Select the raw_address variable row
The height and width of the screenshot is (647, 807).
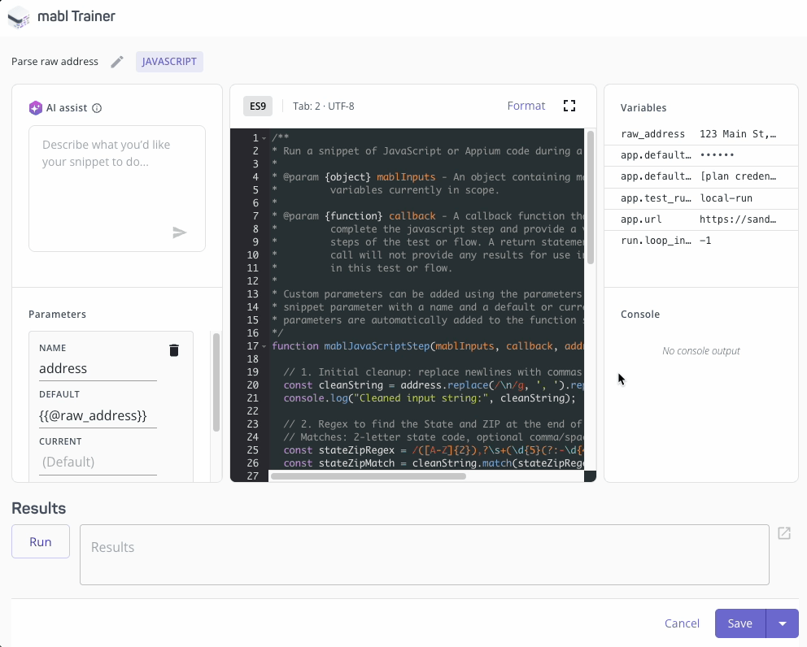700,134
